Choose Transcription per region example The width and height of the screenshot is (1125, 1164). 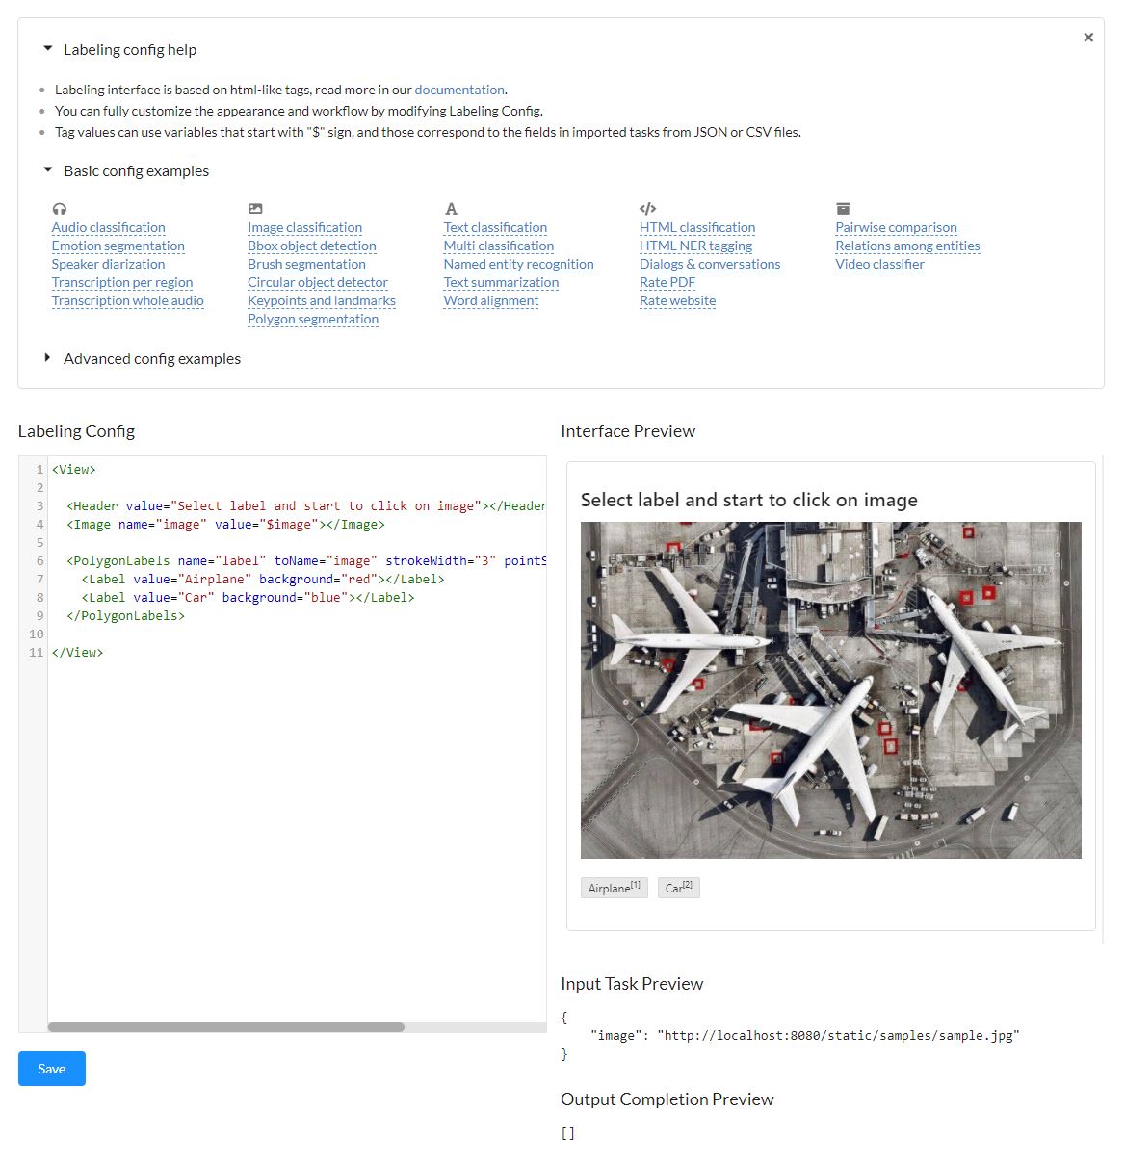point(122,283)
